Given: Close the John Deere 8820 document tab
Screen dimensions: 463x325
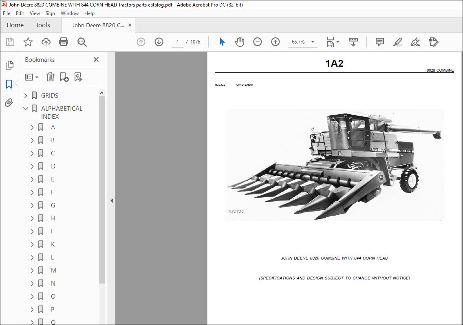Looking at the screenshot, I should coord(130,25).
